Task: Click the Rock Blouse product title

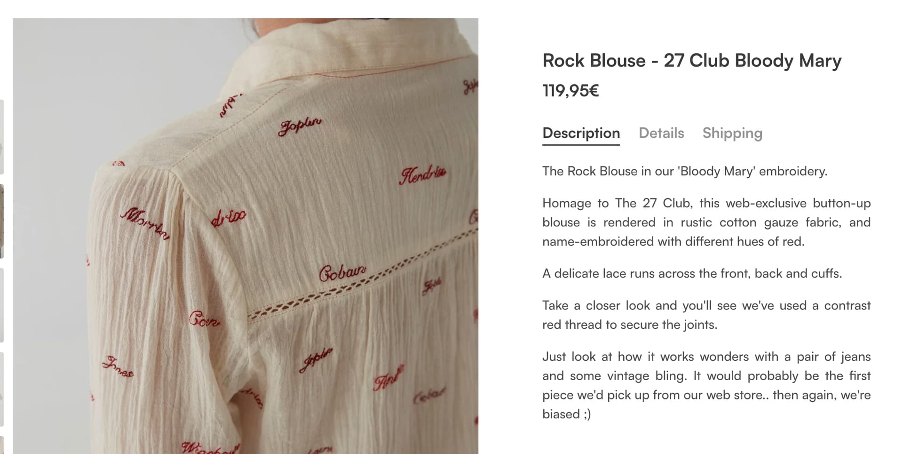Action: tap(692, 61)
